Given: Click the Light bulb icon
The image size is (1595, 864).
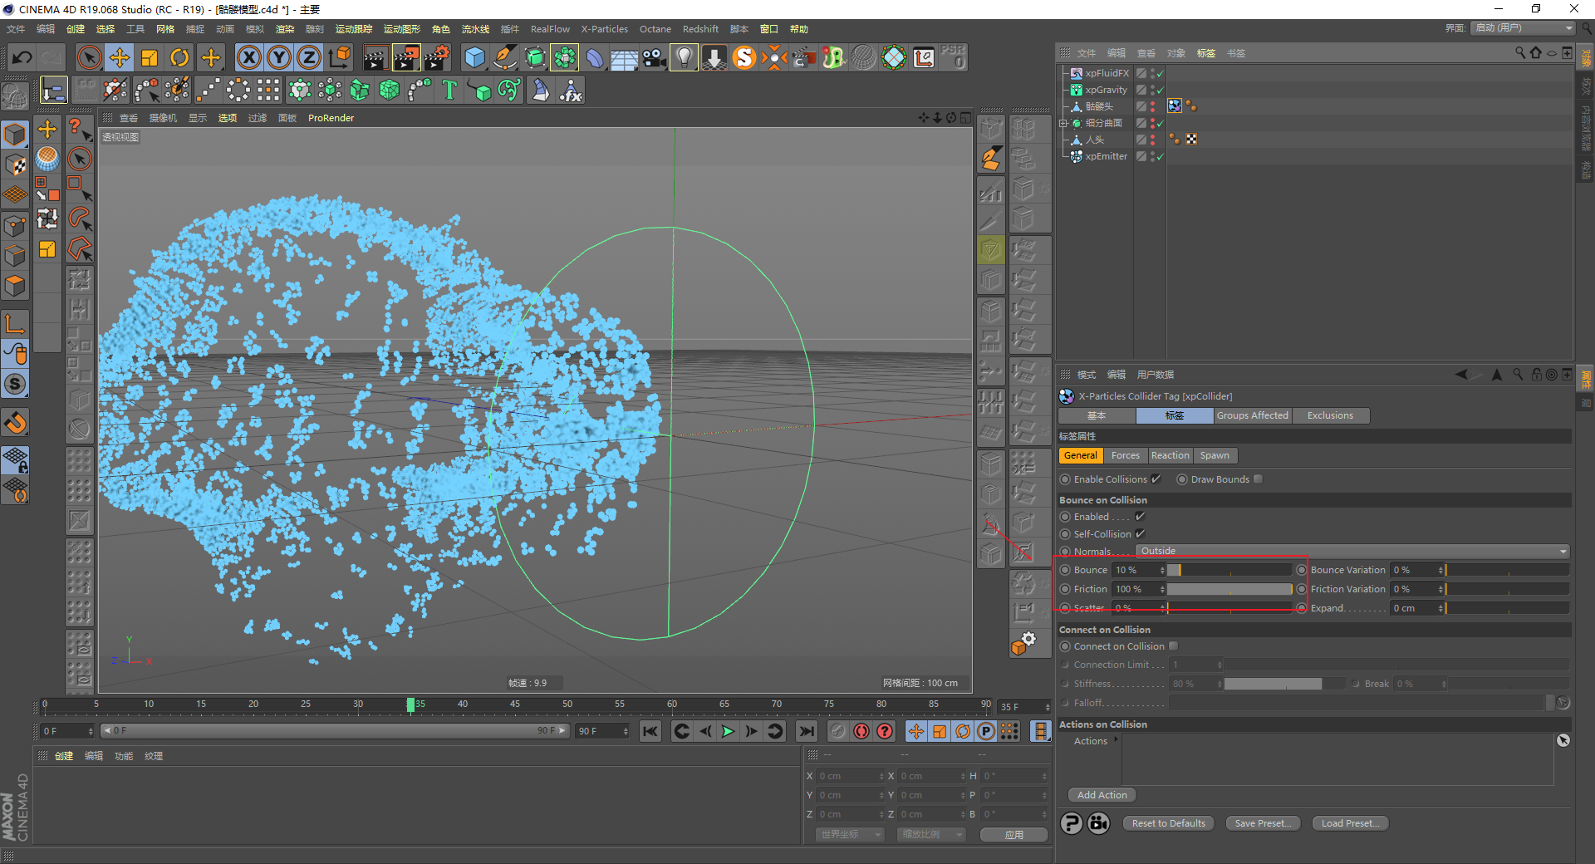Looking at the screenshot, I should [684, 57].
